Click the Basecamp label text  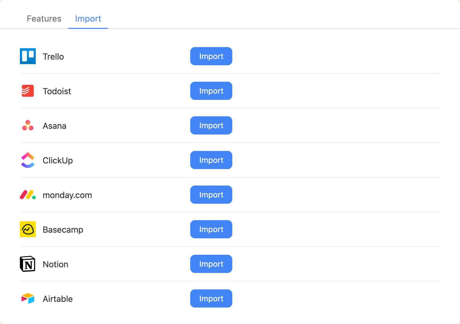(63, 230)
